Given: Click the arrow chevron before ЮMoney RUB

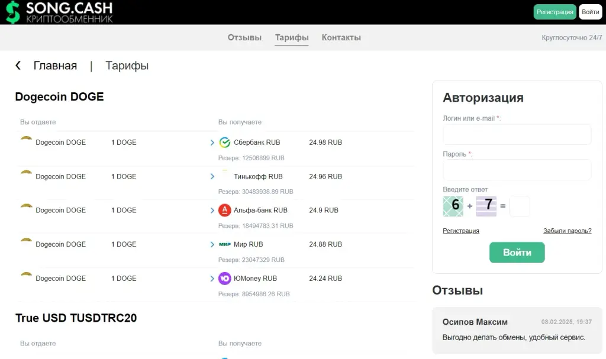Looking at the screenshot, I should [x=212, y=279].
